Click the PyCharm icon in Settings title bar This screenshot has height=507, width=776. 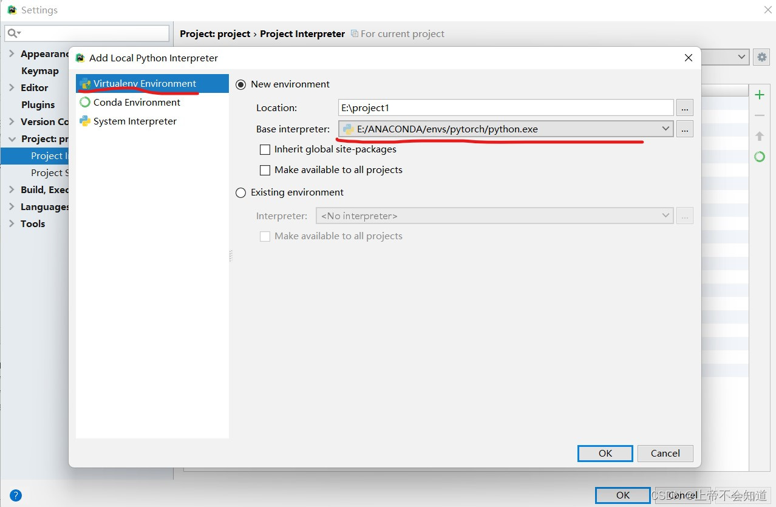tap(12, 10)
